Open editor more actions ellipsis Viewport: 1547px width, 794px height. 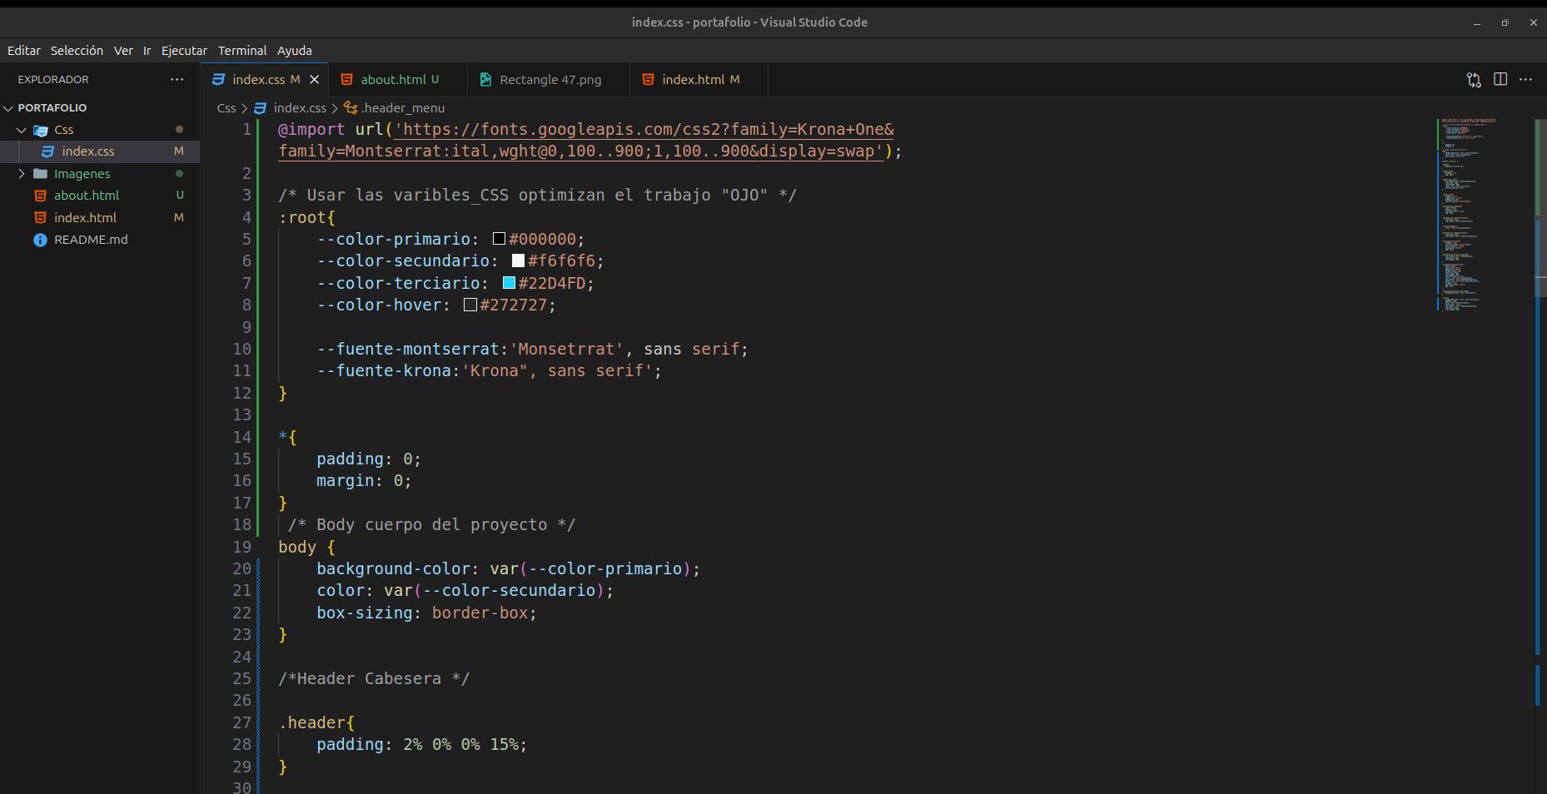pyautogui.click(x=1525, y=79)
